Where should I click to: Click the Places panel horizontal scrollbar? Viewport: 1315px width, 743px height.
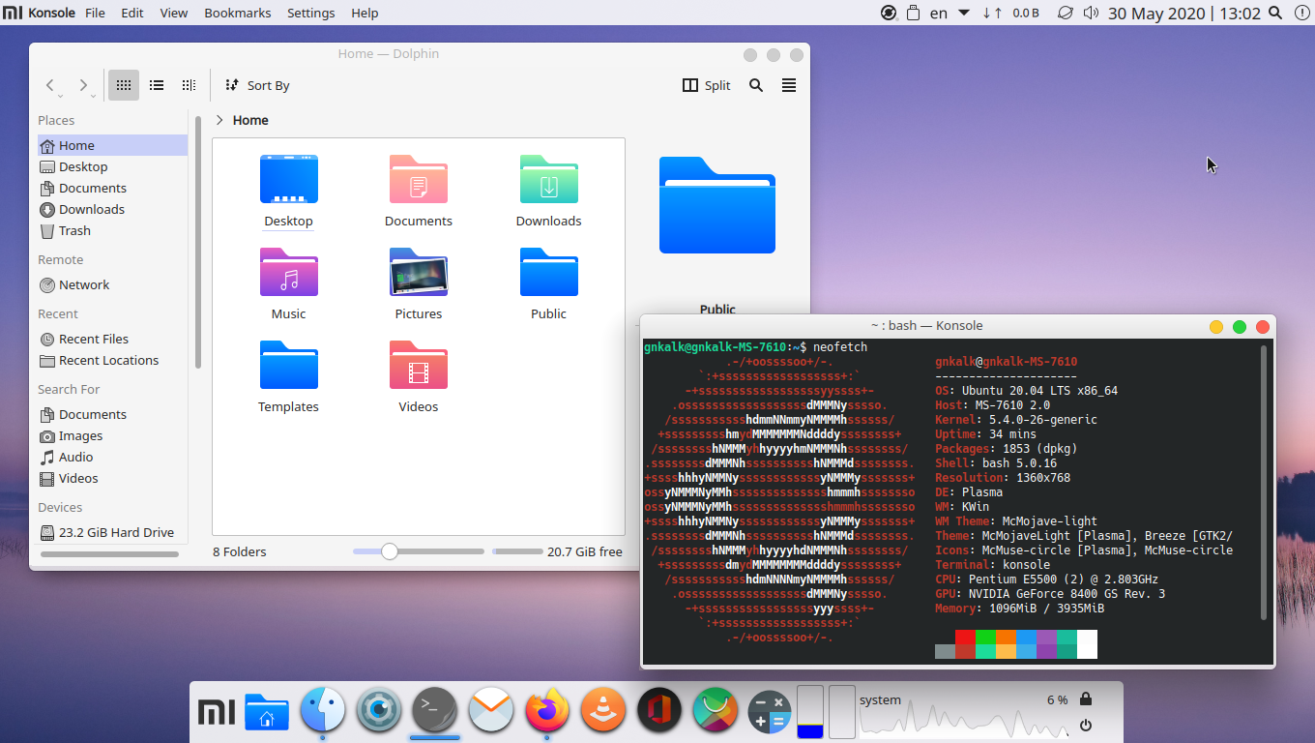tap(109, 554)
